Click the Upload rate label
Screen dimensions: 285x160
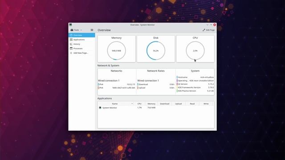(x=142, y=88)
